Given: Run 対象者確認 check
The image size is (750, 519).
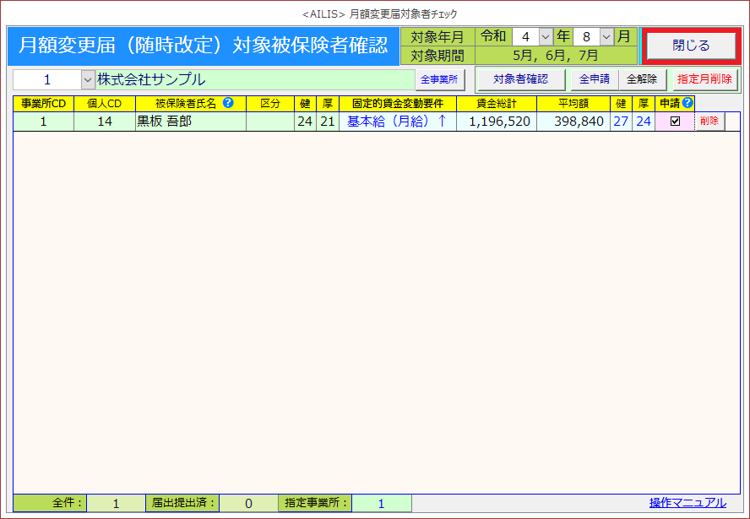Looking at the screenshot, I should click(521, 79).
